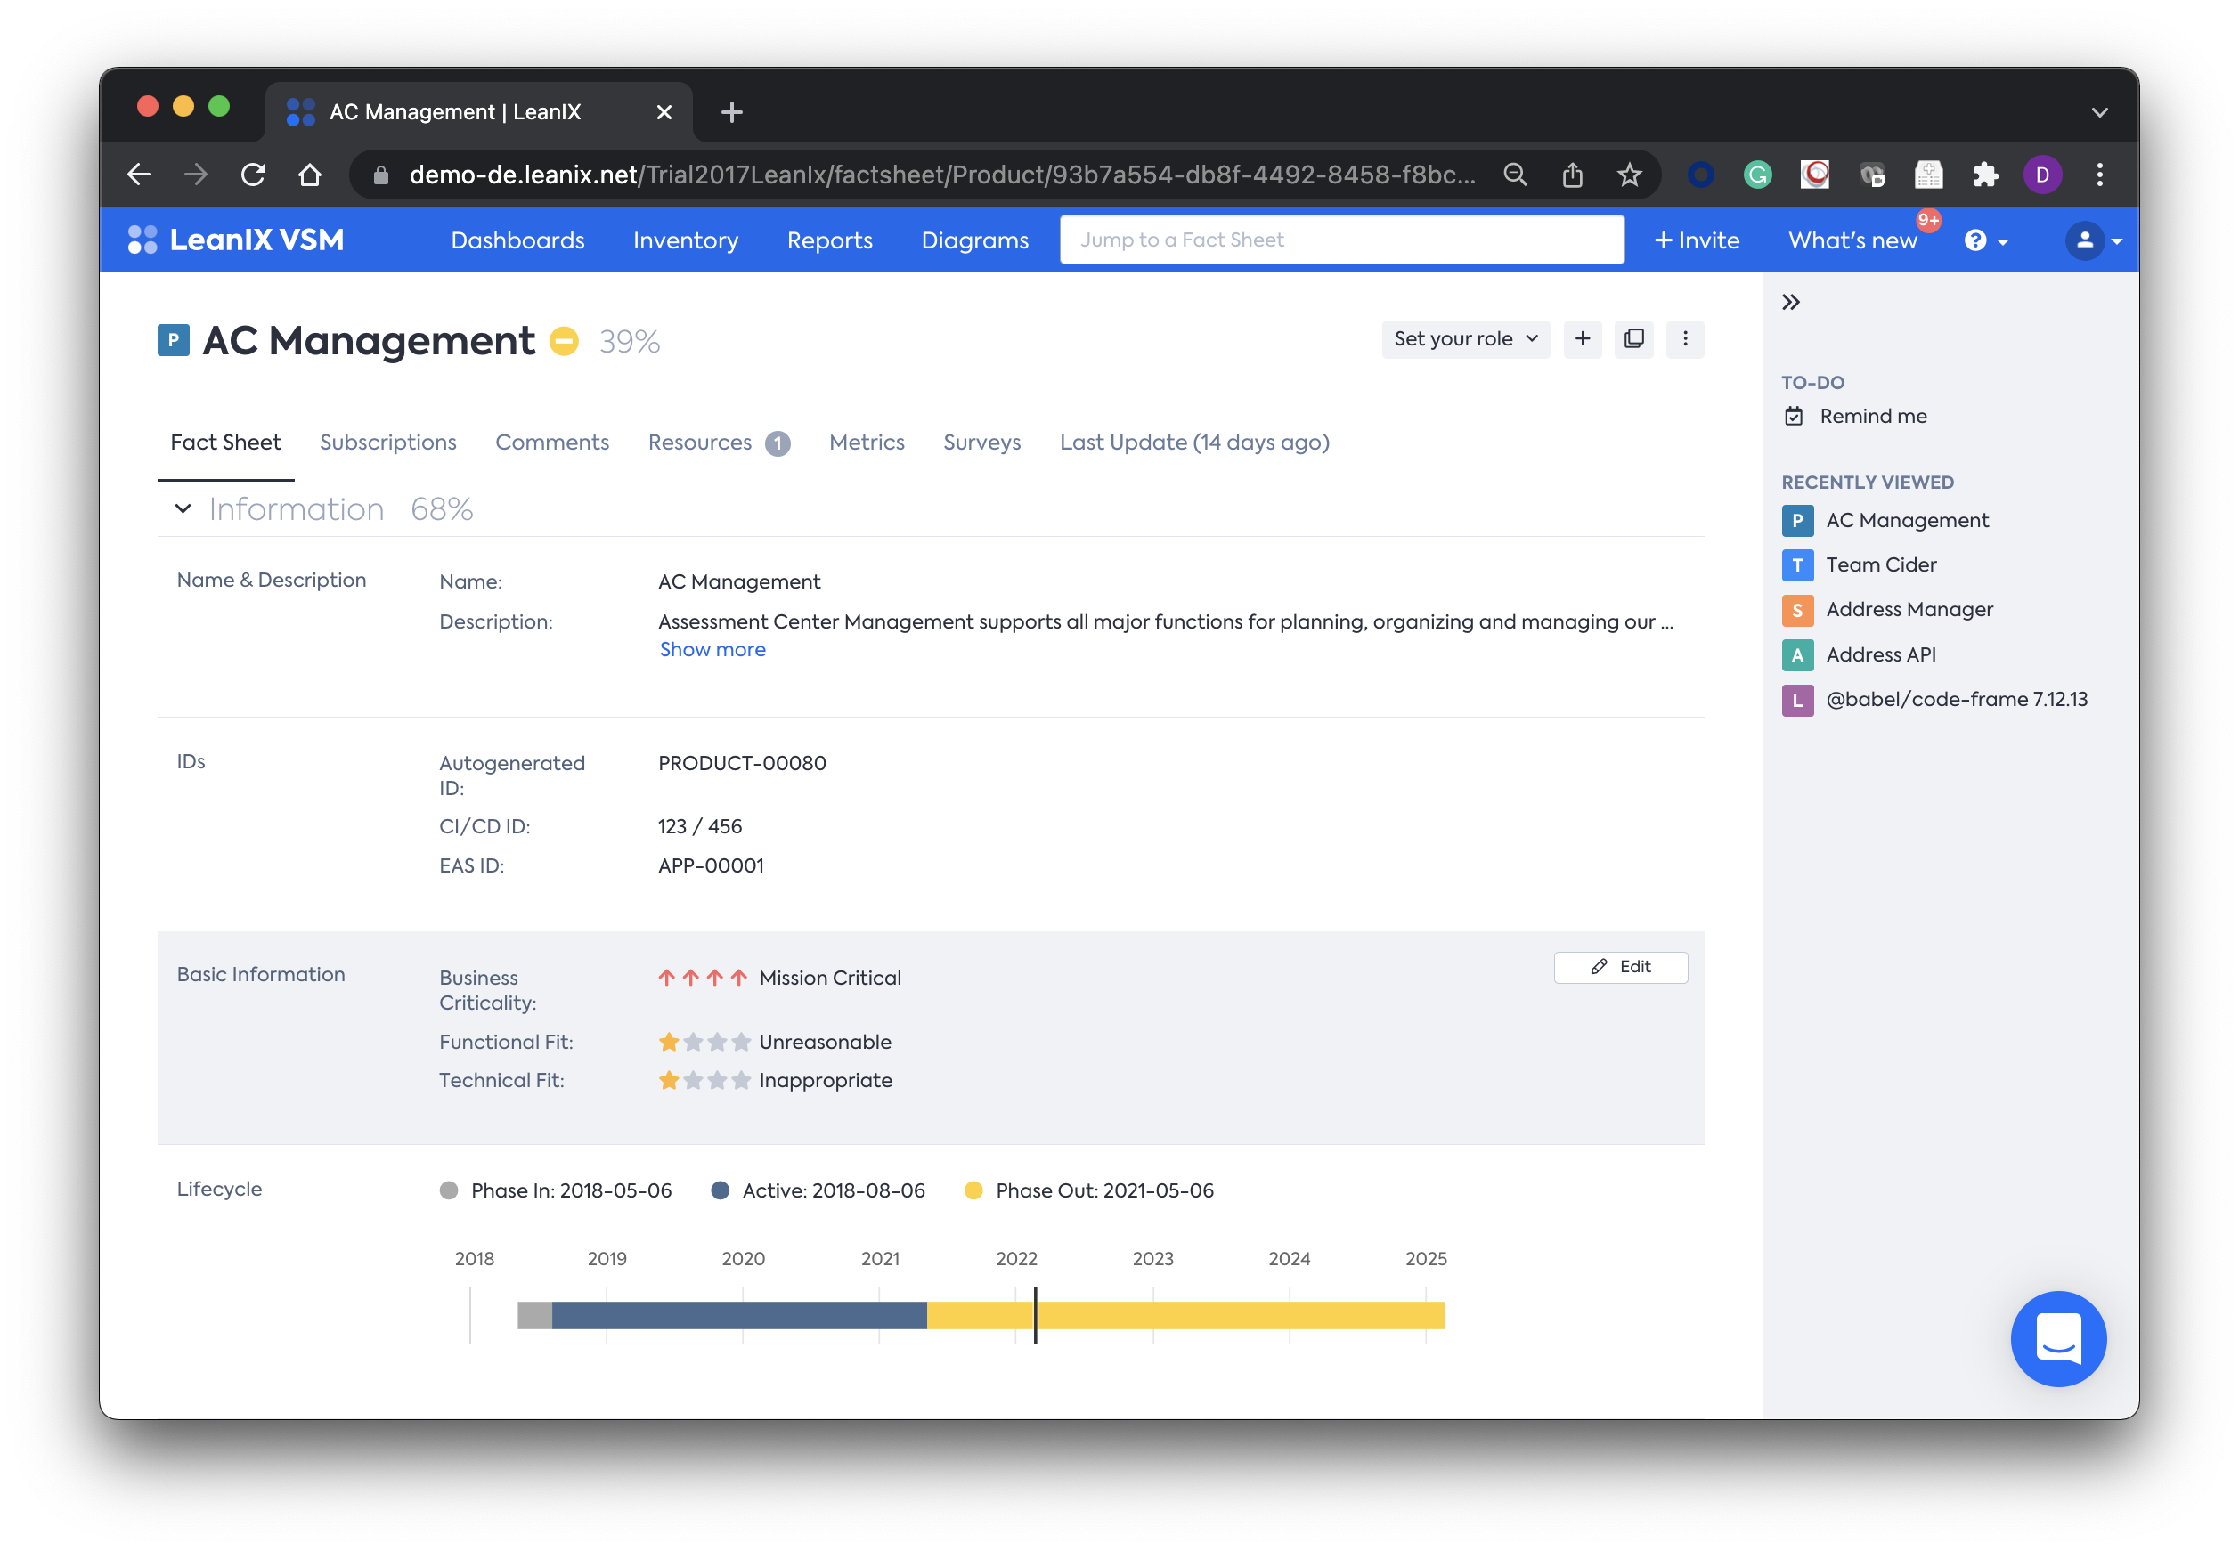Click Show more under the description

click(712, 649)
